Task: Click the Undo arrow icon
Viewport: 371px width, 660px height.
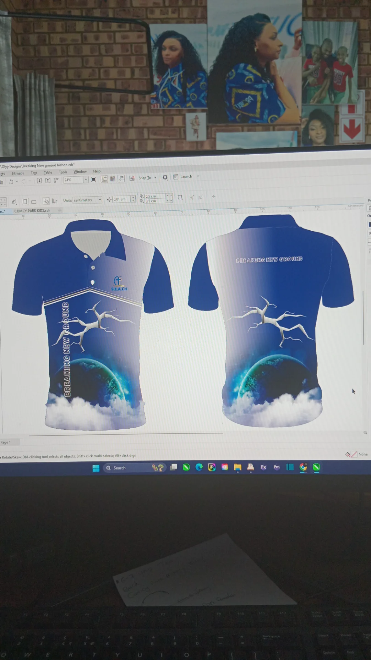Action: pos(11,181)
